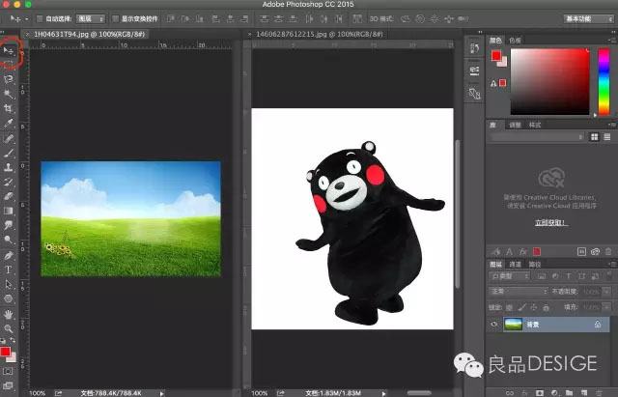Select the Move tool in the toolbar
This screenshot has width=618, height=397.
[x=10, y=49]
